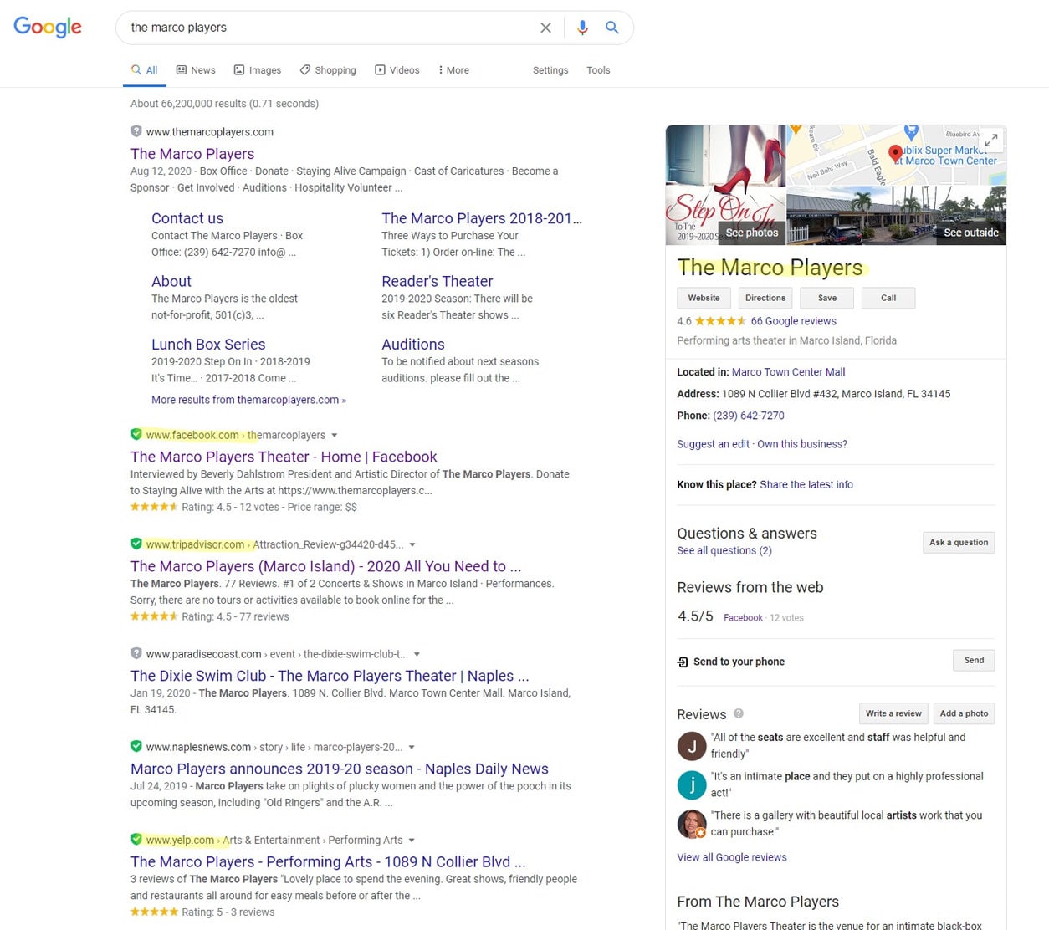
Task: Open dropdown arrow next to tripadvisor.com result
Action: pyautogui.click(x=412, y=544)
